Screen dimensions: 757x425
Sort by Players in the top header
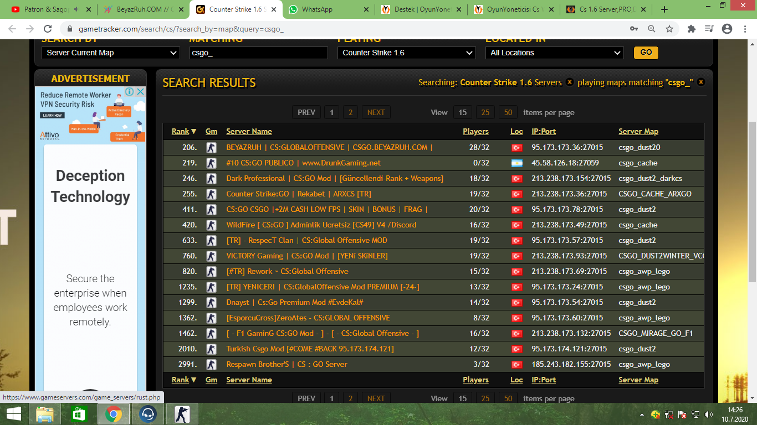475,132
